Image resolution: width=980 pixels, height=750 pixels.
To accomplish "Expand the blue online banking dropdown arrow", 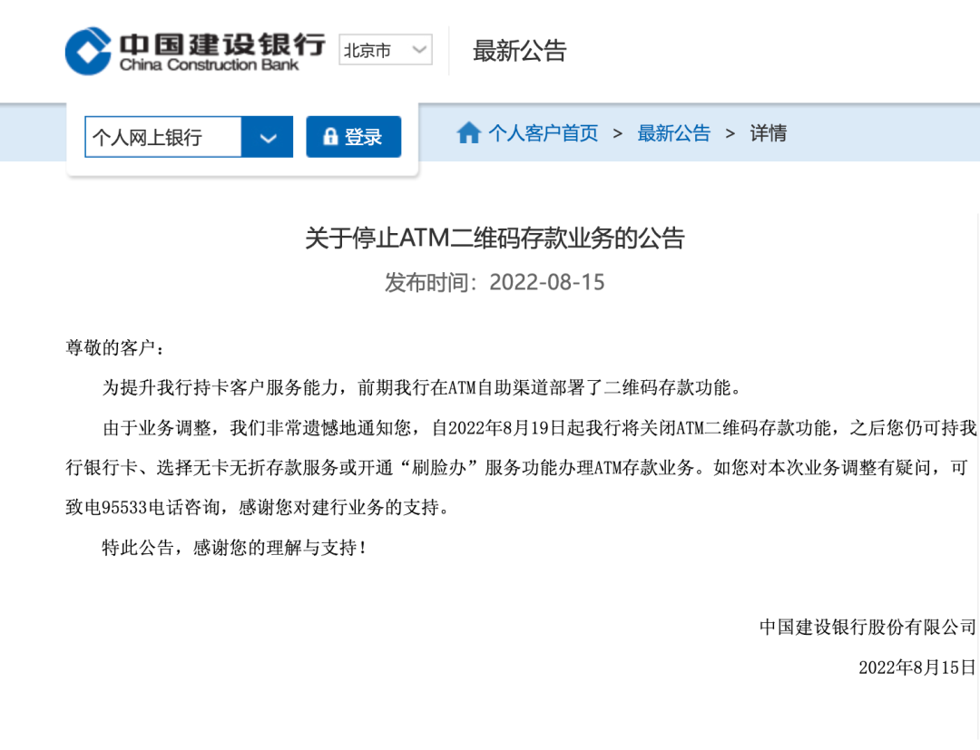I will point(268,137).
